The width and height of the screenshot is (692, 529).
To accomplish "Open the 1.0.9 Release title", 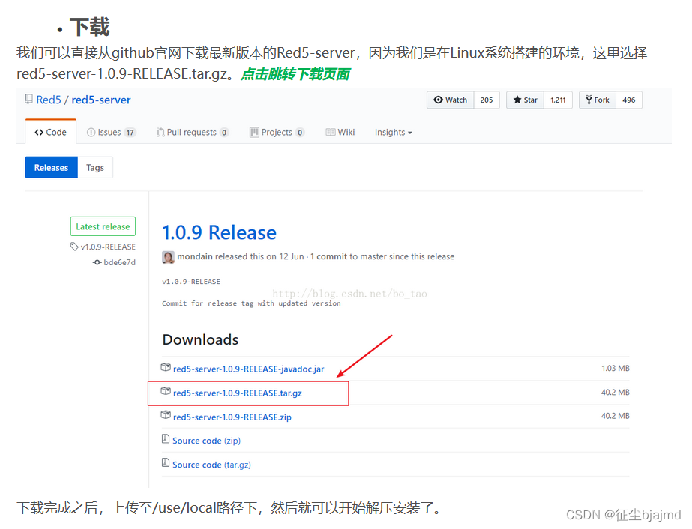I will point(219,232).
